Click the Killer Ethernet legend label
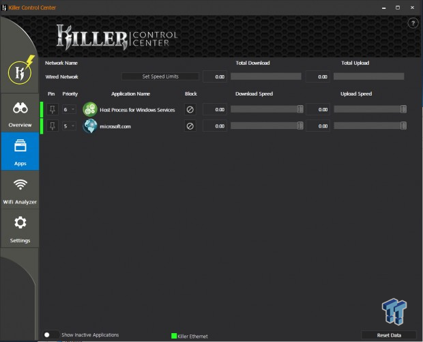The image size is (423, 342). point(192,337)
